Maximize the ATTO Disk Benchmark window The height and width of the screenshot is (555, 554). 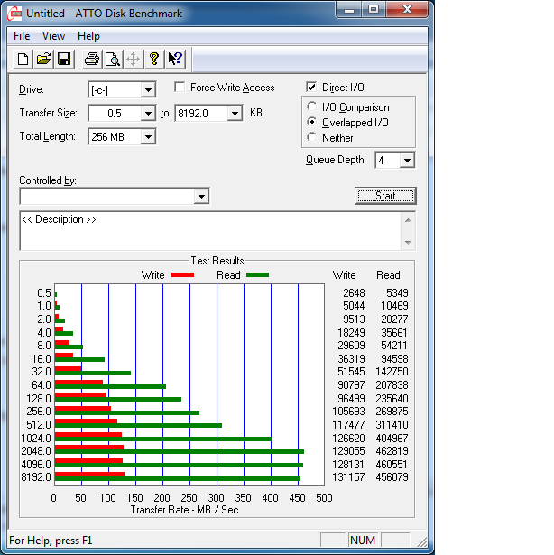(374, 10)
